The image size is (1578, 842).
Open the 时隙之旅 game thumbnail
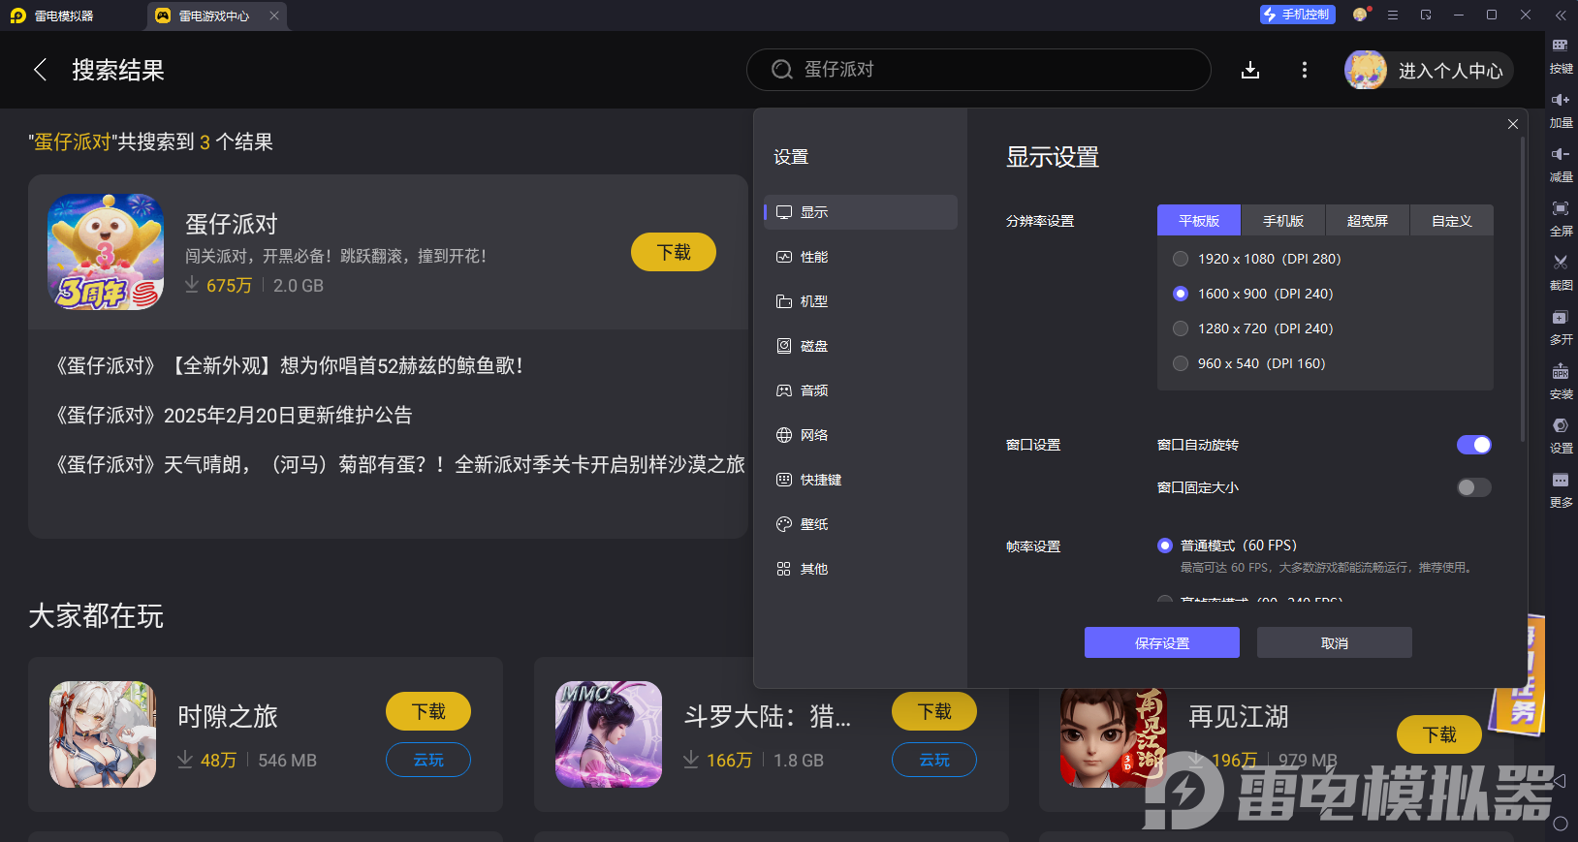(x=103, y=734)
